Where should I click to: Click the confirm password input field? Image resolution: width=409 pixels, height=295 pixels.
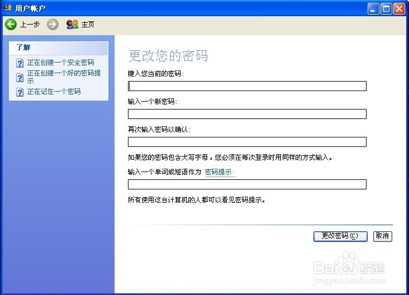pyautogui.click(x=247, y=142)
